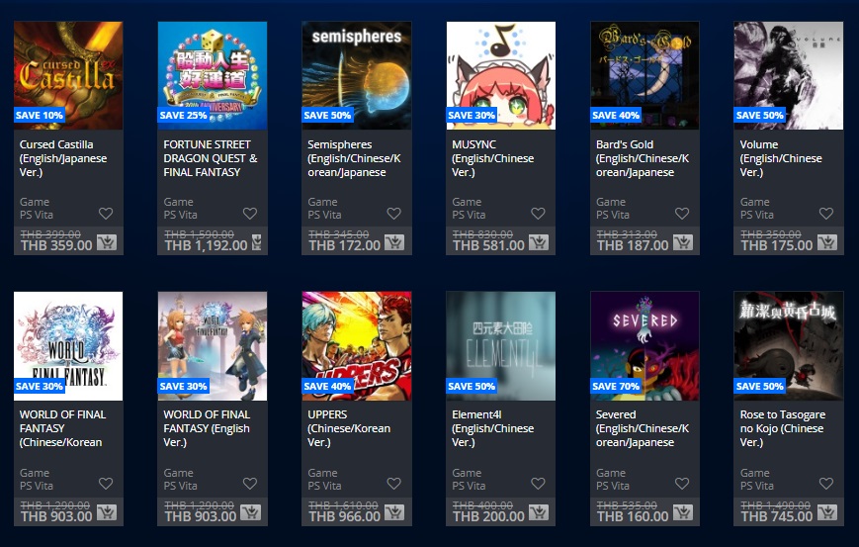Add Semispheres to cart via cart icon

click(x=394, y=242)
